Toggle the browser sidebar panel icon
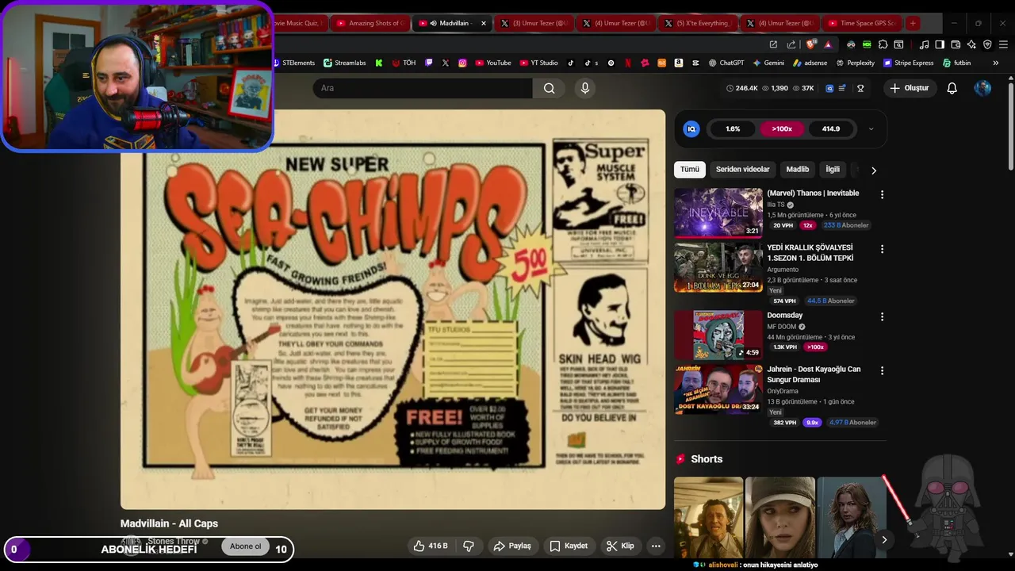Viewport: 1015px width, 571px height. coord(940,44)
